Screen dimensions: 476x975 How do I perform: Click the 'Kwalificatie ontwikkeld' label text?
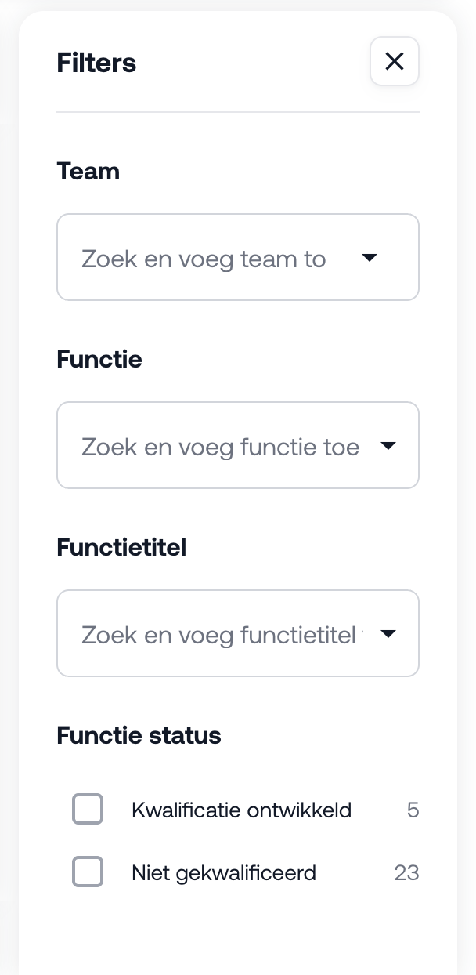pos(241,810)
